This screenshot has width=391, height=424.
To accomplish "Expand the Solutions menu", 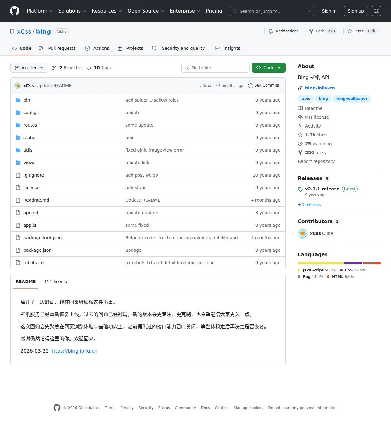I will click(x=72, y=11).
